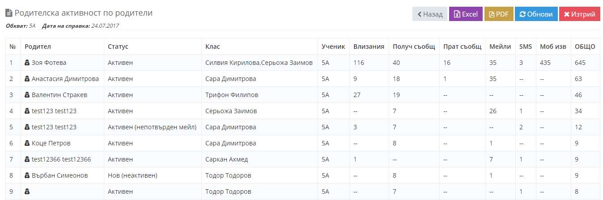The height and width of the screenshot is (200, 603).
Task: Click the parent icon beside test12366 test12366
Action: pos(27,159)
